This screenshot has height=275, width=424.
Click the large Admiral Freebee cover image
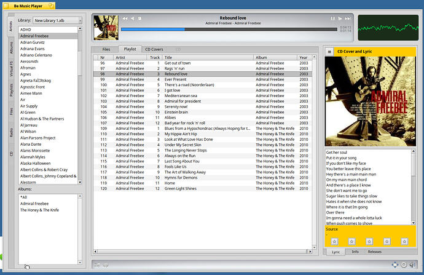[370, 102]
